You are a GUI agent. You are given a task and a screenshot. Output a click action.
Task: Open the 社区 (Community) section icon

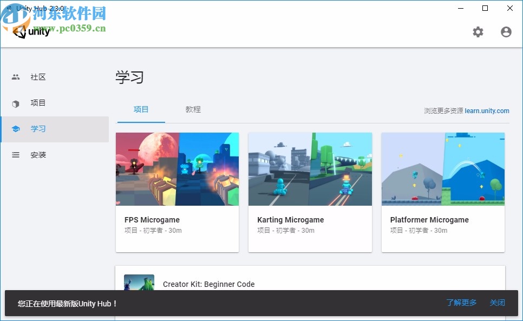tap(15, 77)
